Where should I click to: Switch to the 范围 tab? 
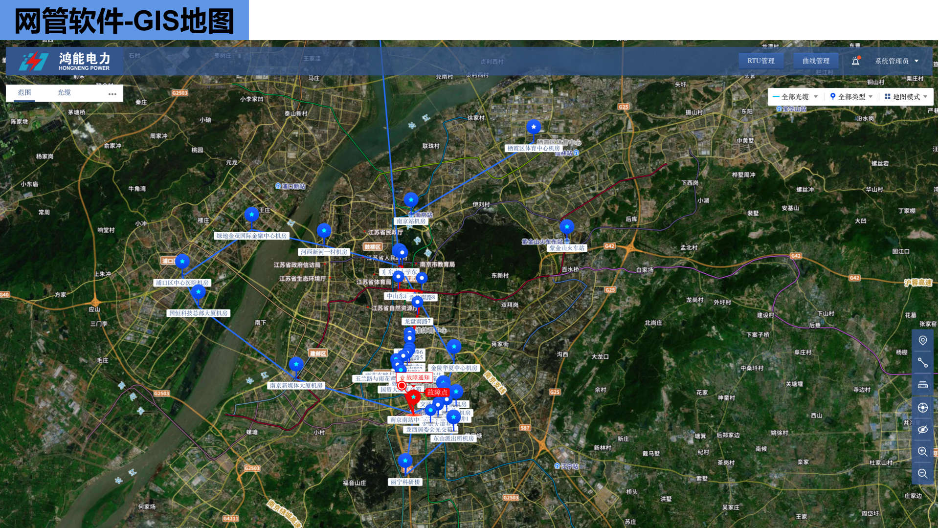pyautogui.click(x=24, y=92)
